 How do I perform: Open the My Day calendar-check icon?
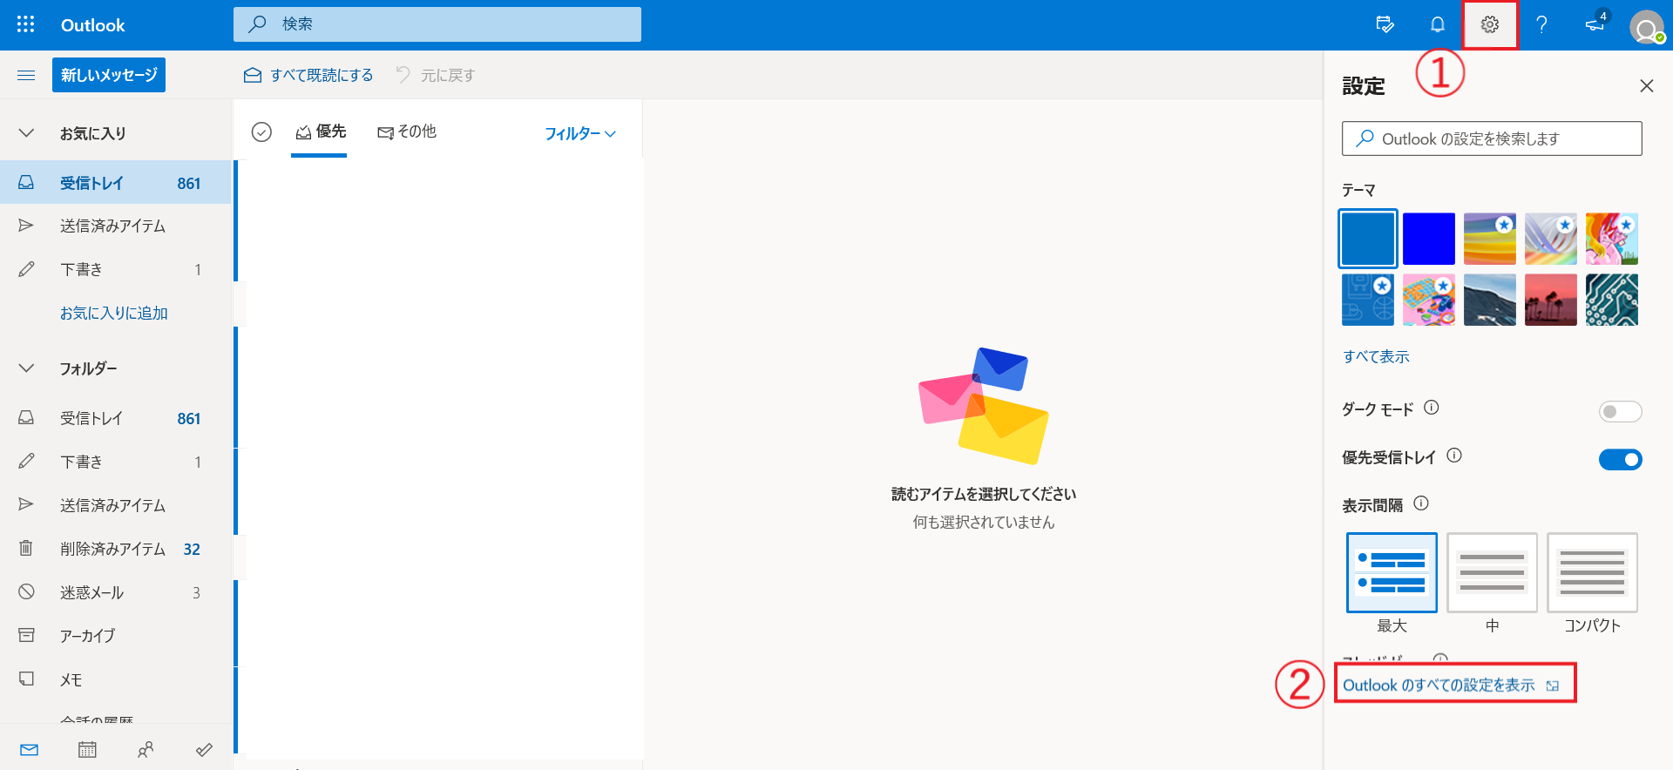tap(1385, 24)
